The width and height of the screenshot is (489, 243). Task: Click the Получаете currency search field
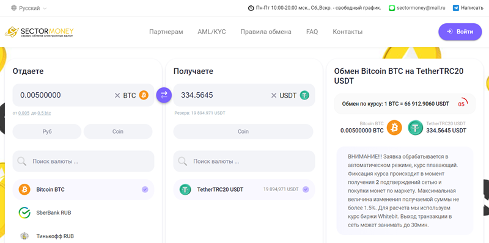click(244, 161)
